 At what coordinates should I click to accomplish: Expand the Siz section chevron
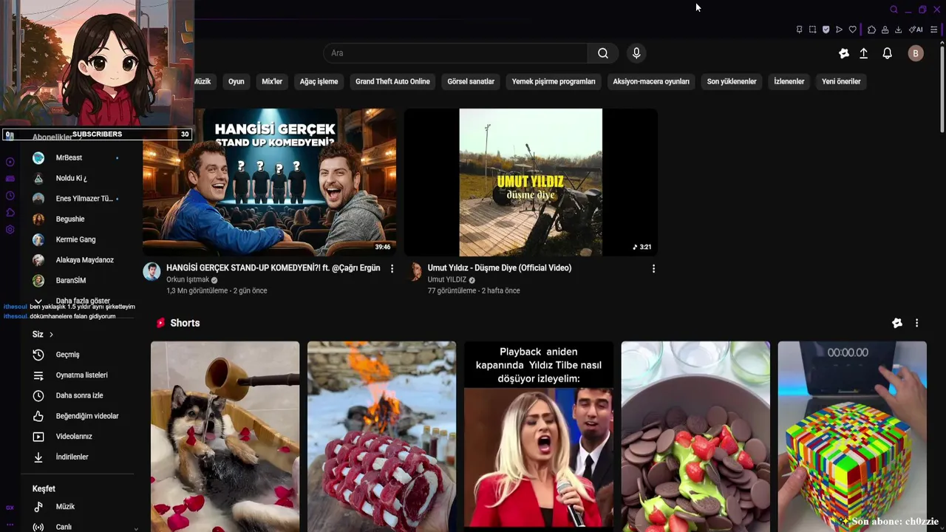(x=51, y=335)
